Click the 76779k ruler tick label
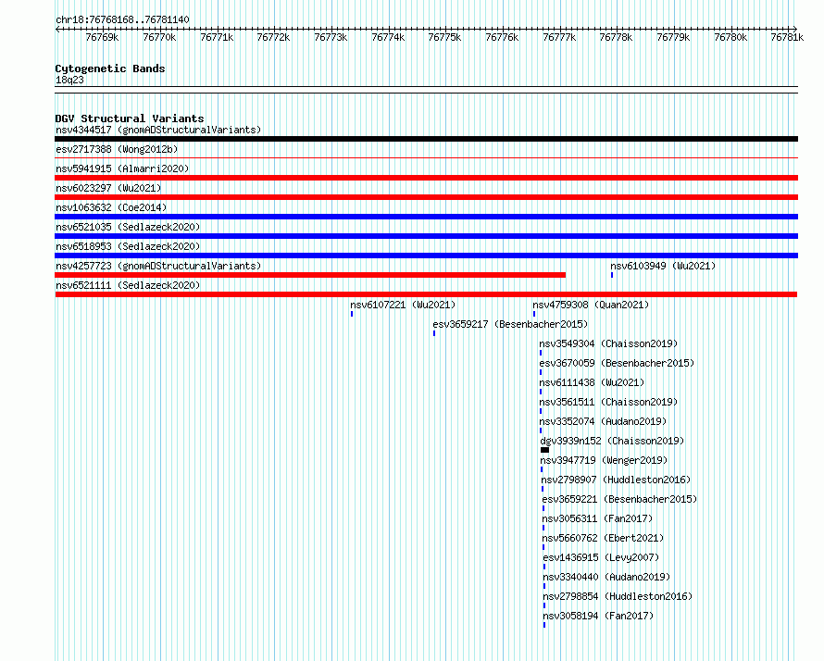The image size is (824, 661). 673,37
